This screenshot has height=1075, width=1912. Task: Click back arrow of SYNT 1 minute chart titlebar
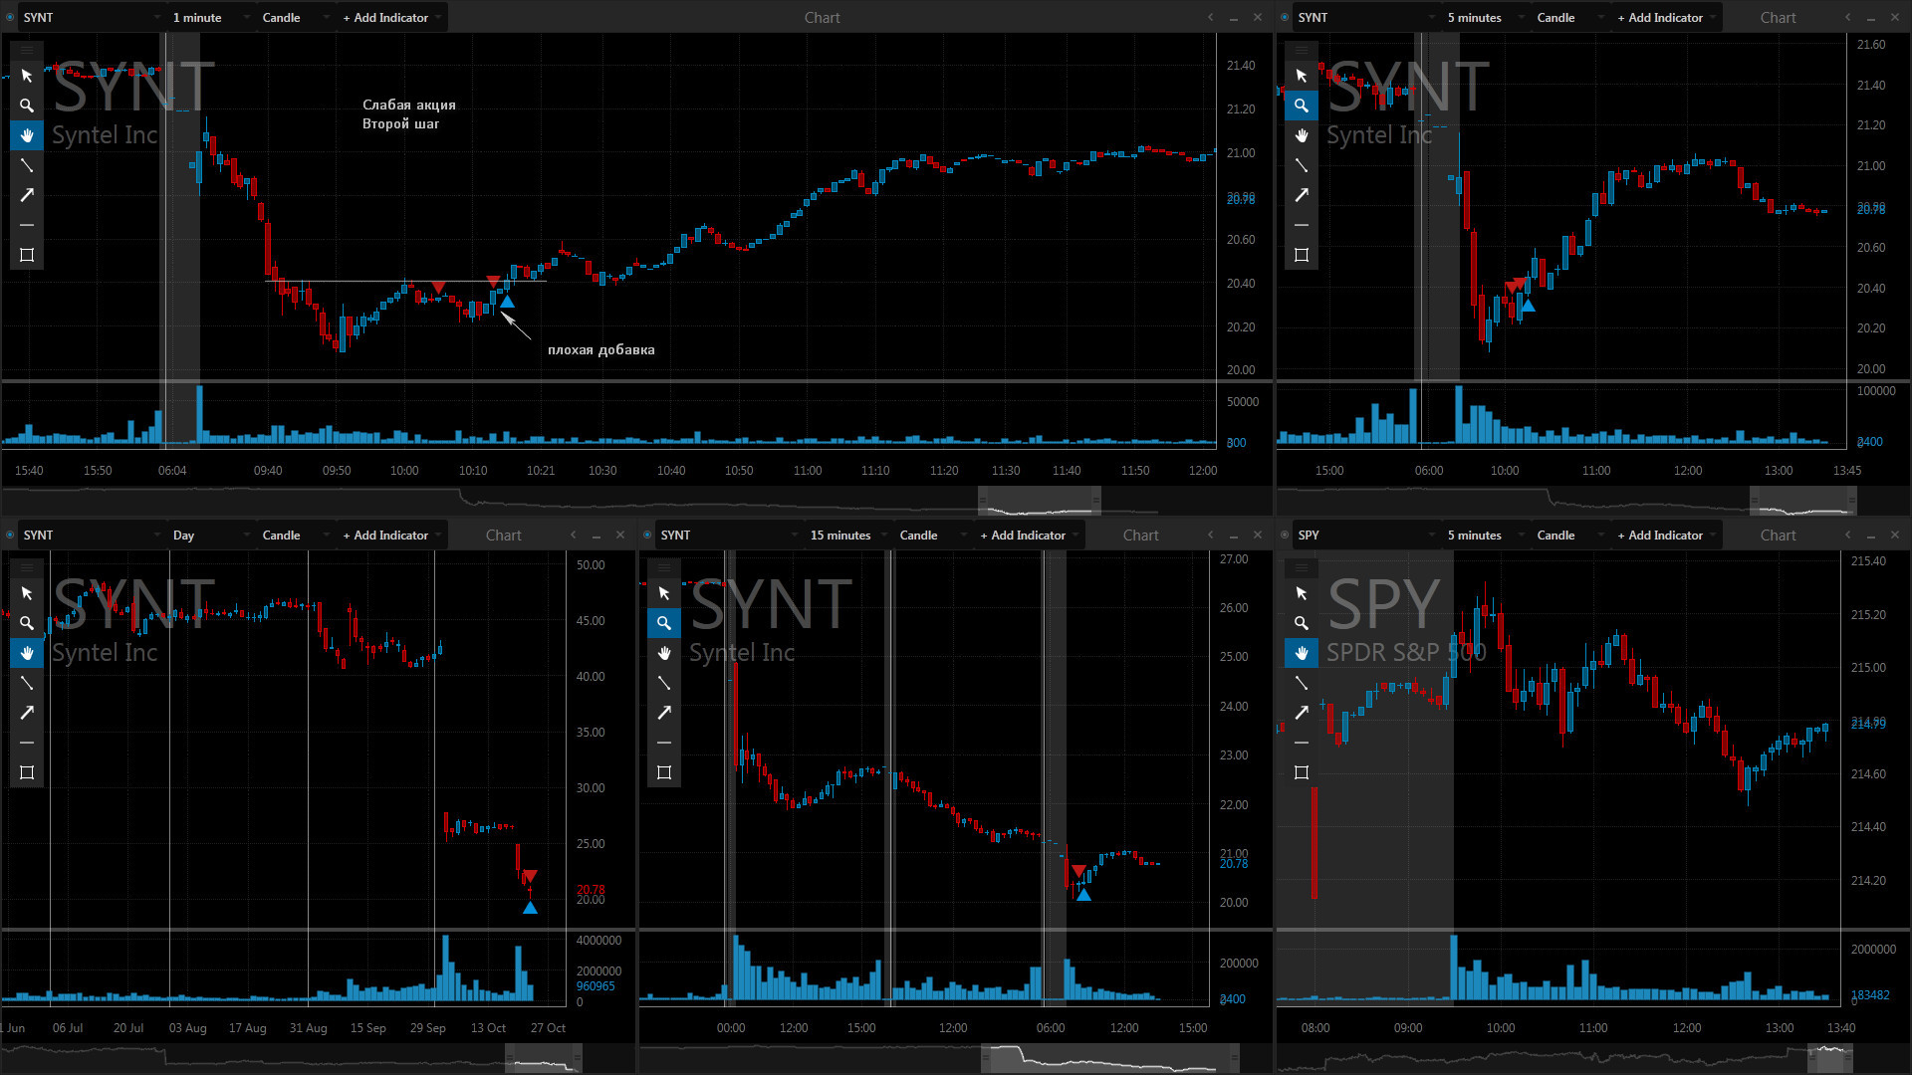[x=1211, y=17]
